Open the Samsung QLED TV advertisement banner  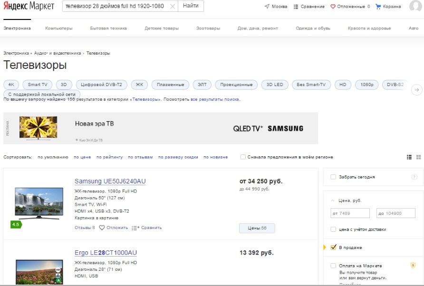pyautogui.click(x=161, y=128)
